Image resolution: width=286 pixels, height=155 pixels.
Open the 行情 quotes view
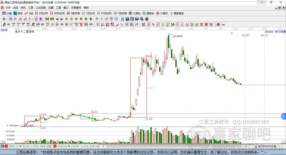click(x=7, y=13)
